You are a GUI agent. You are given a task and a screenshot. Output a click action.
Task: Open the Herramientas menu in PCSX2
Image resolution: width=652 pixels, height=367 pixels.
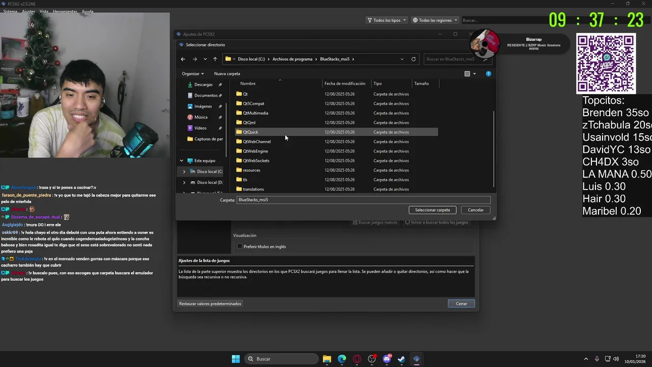(x=65, y=11)
